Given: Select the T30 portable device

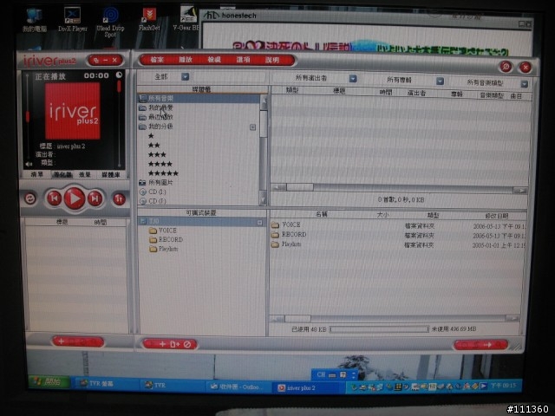Looking at the screenshot, I should pyautogui.click(x=200, y=222).
